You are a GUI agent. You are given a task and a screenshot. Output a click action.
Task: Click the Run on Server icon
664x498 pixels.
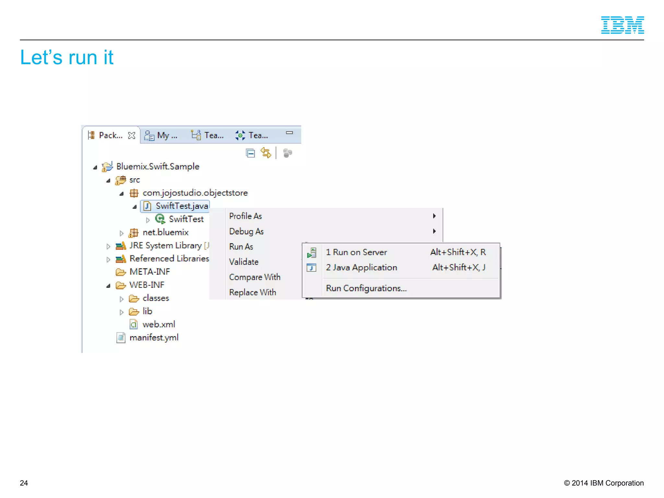(x=312, y=253)
